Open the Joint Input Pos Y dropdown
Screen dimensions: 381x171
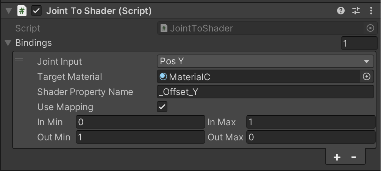tap(265, 61)
